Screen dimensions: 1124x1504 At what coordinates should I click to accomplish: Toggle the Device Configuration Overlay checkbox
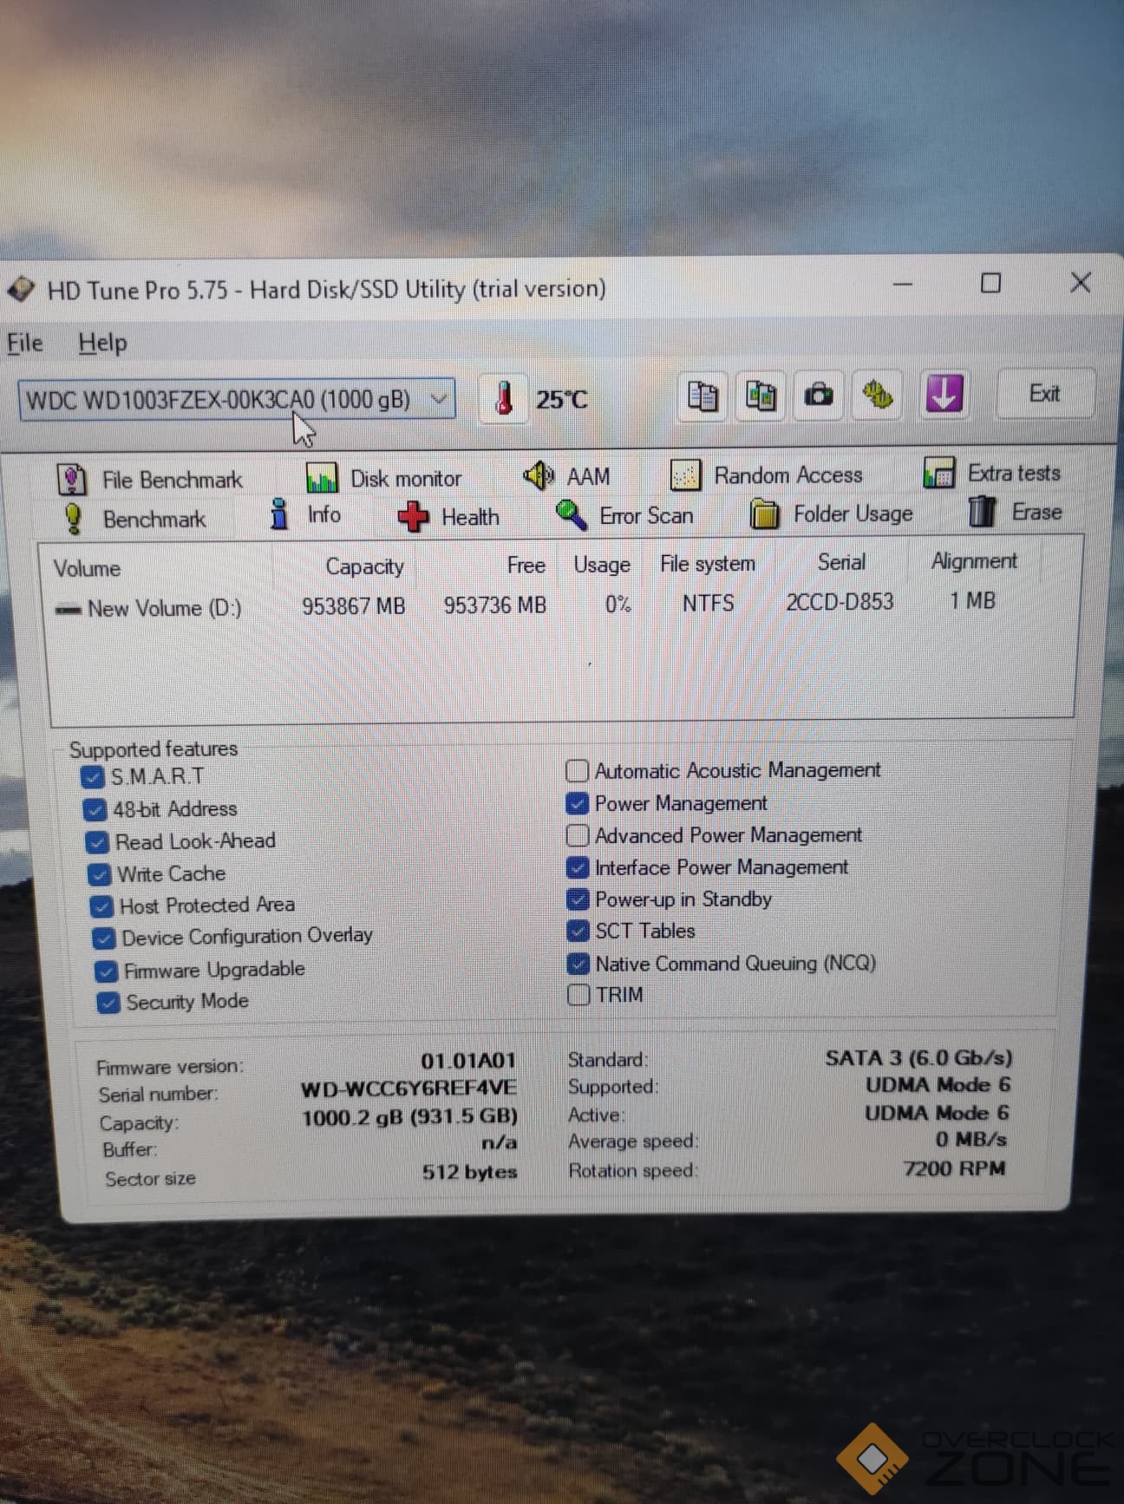[x=104, y=938]
